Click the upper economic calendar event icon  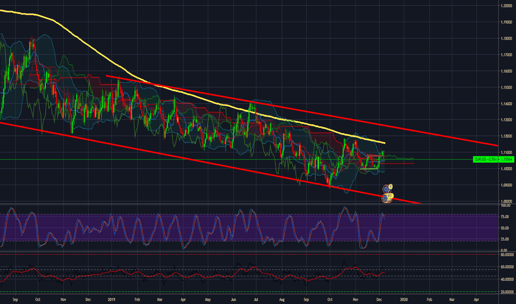tap(385, 188)
